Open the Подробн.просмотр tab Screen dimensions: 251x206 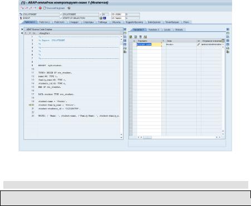click(x=134, y=22)
